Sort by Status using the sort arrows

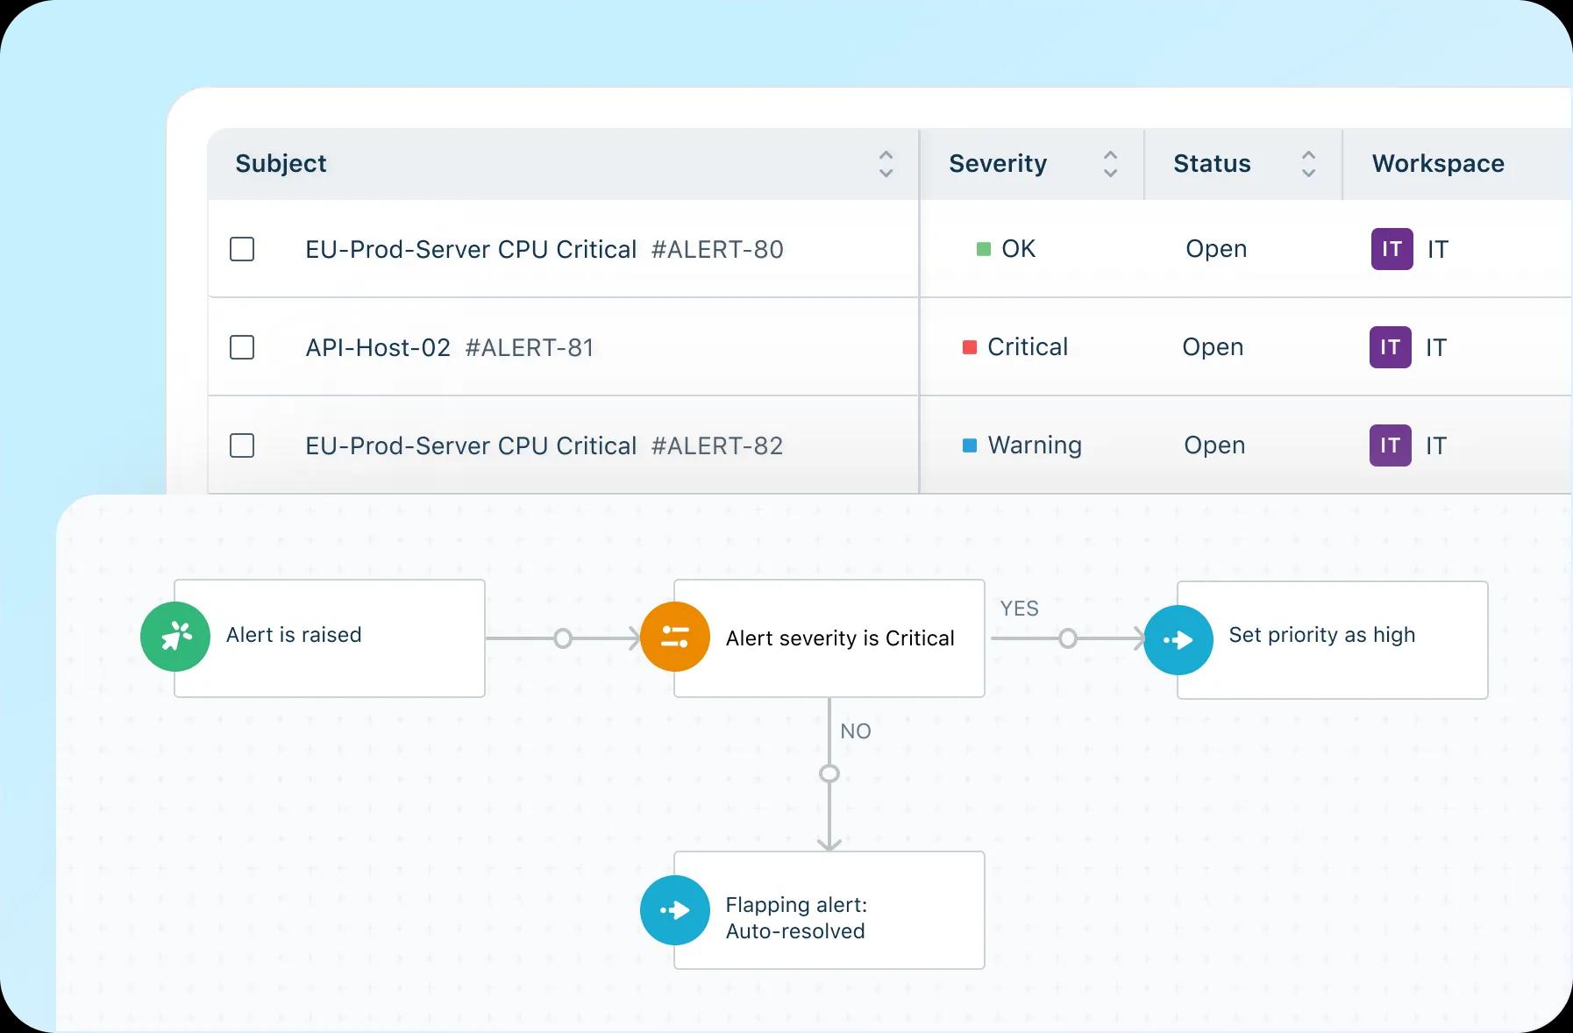coord(1308,164)
